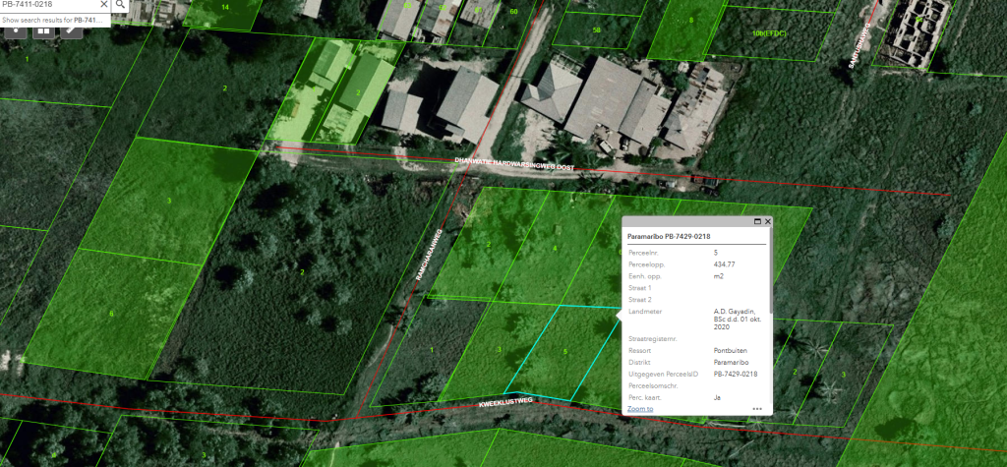Open the pencil draw widget button
This screenshot has height=467, width=1007.
click(x=71, y=29)
